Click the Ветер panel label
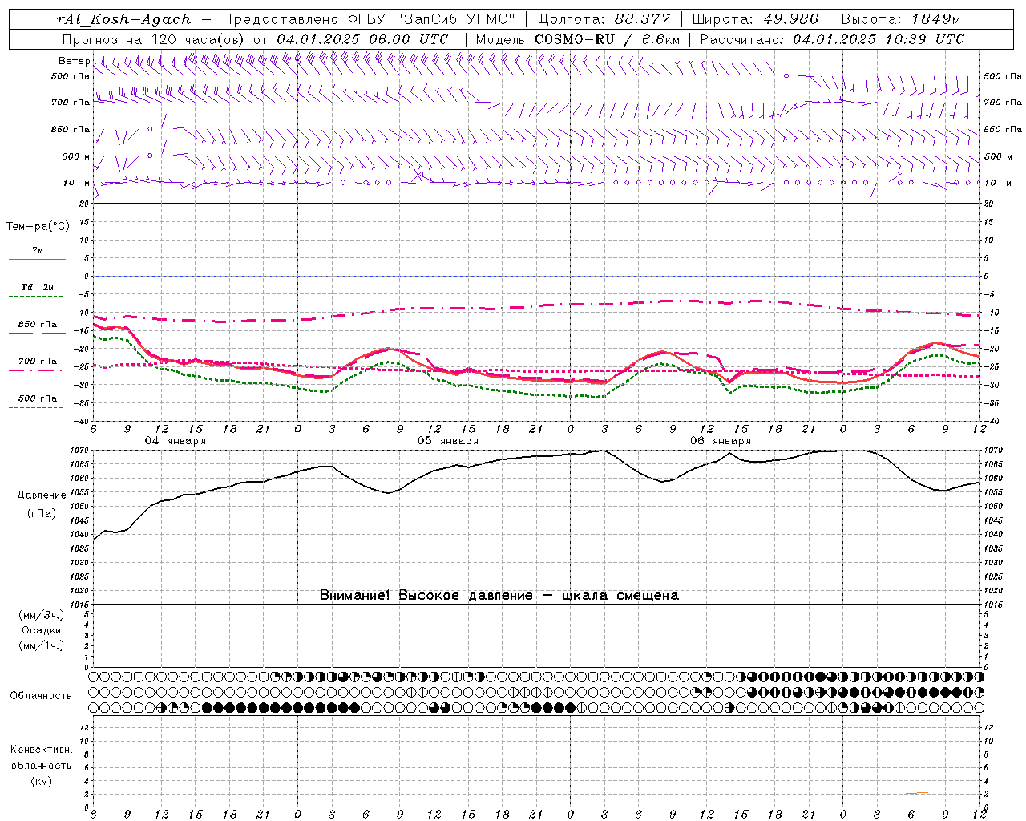1026x821 pixels. pyautogui.click(x=74, y=61)
